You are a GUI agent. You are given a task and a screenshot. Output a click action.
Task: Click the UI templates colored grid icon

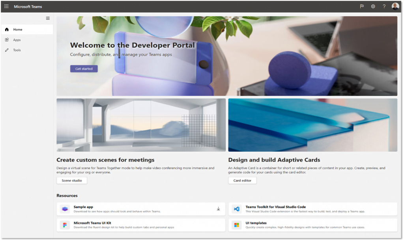(237, 225)
